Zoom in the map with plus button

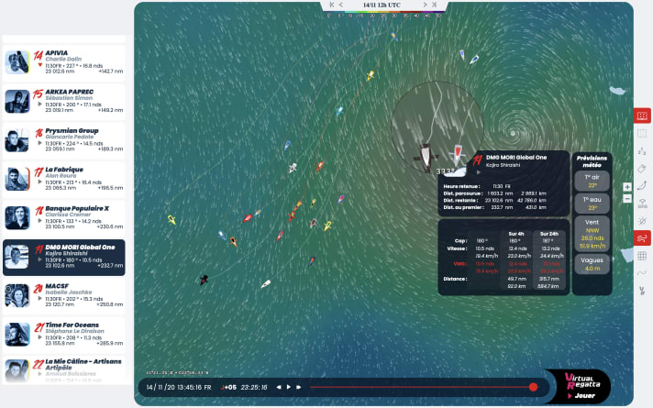[627, 187]
